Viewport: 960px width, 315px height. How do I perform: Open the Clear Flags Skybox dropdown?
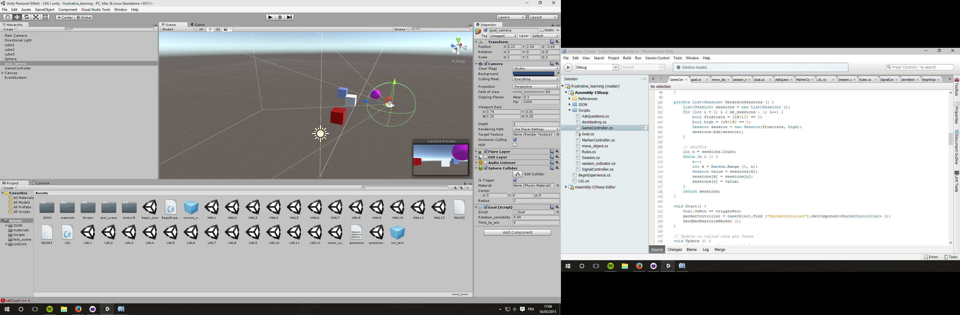click(536, 69)
